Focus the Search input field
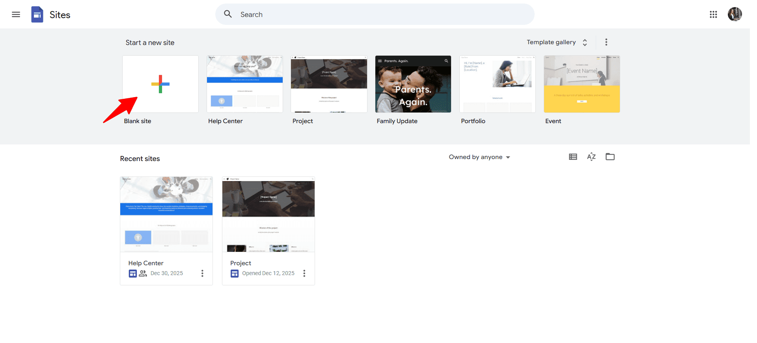The height and width of the screenshot is (343, 757). [x=375, y=14]
